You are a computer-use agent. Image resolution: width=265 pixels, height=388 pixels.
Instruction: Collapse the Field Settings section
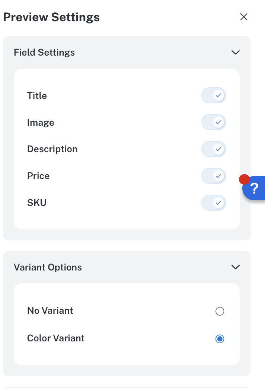point(235,52)
